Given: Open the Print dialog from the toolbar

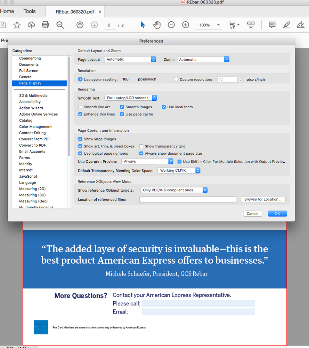Looking at the screenshot, I should 45,25.
